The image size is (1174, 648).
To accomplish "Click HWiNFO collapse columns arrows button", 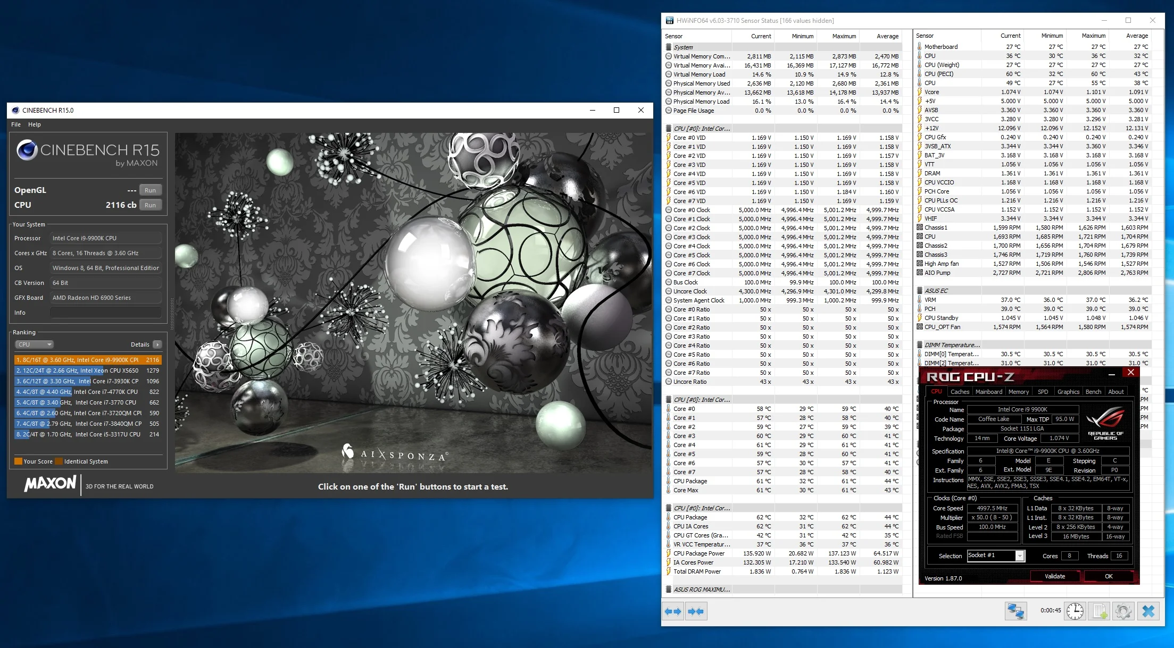I will [x=696, y=611].
